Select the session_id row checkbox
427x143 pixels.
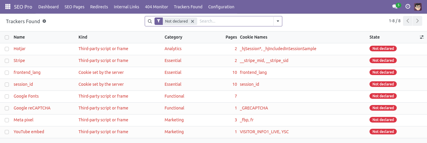coord(7,84)
